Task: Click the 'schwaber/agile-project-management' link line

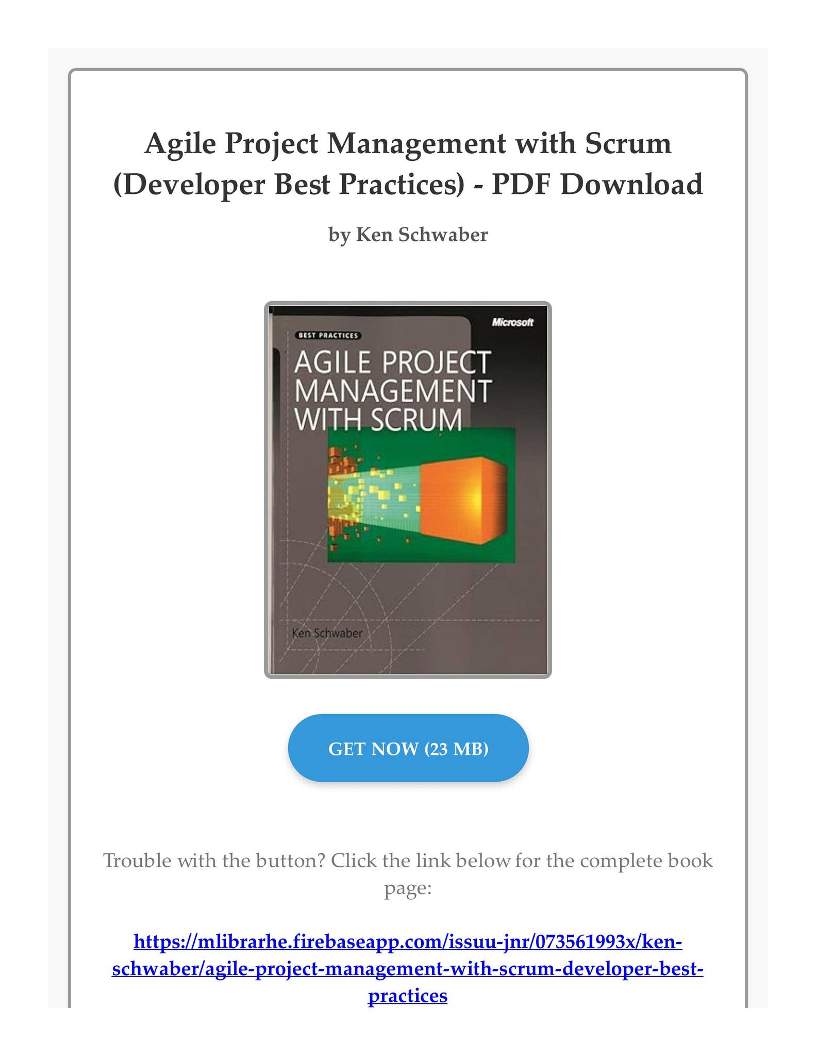Action: (x=408, y=968)
